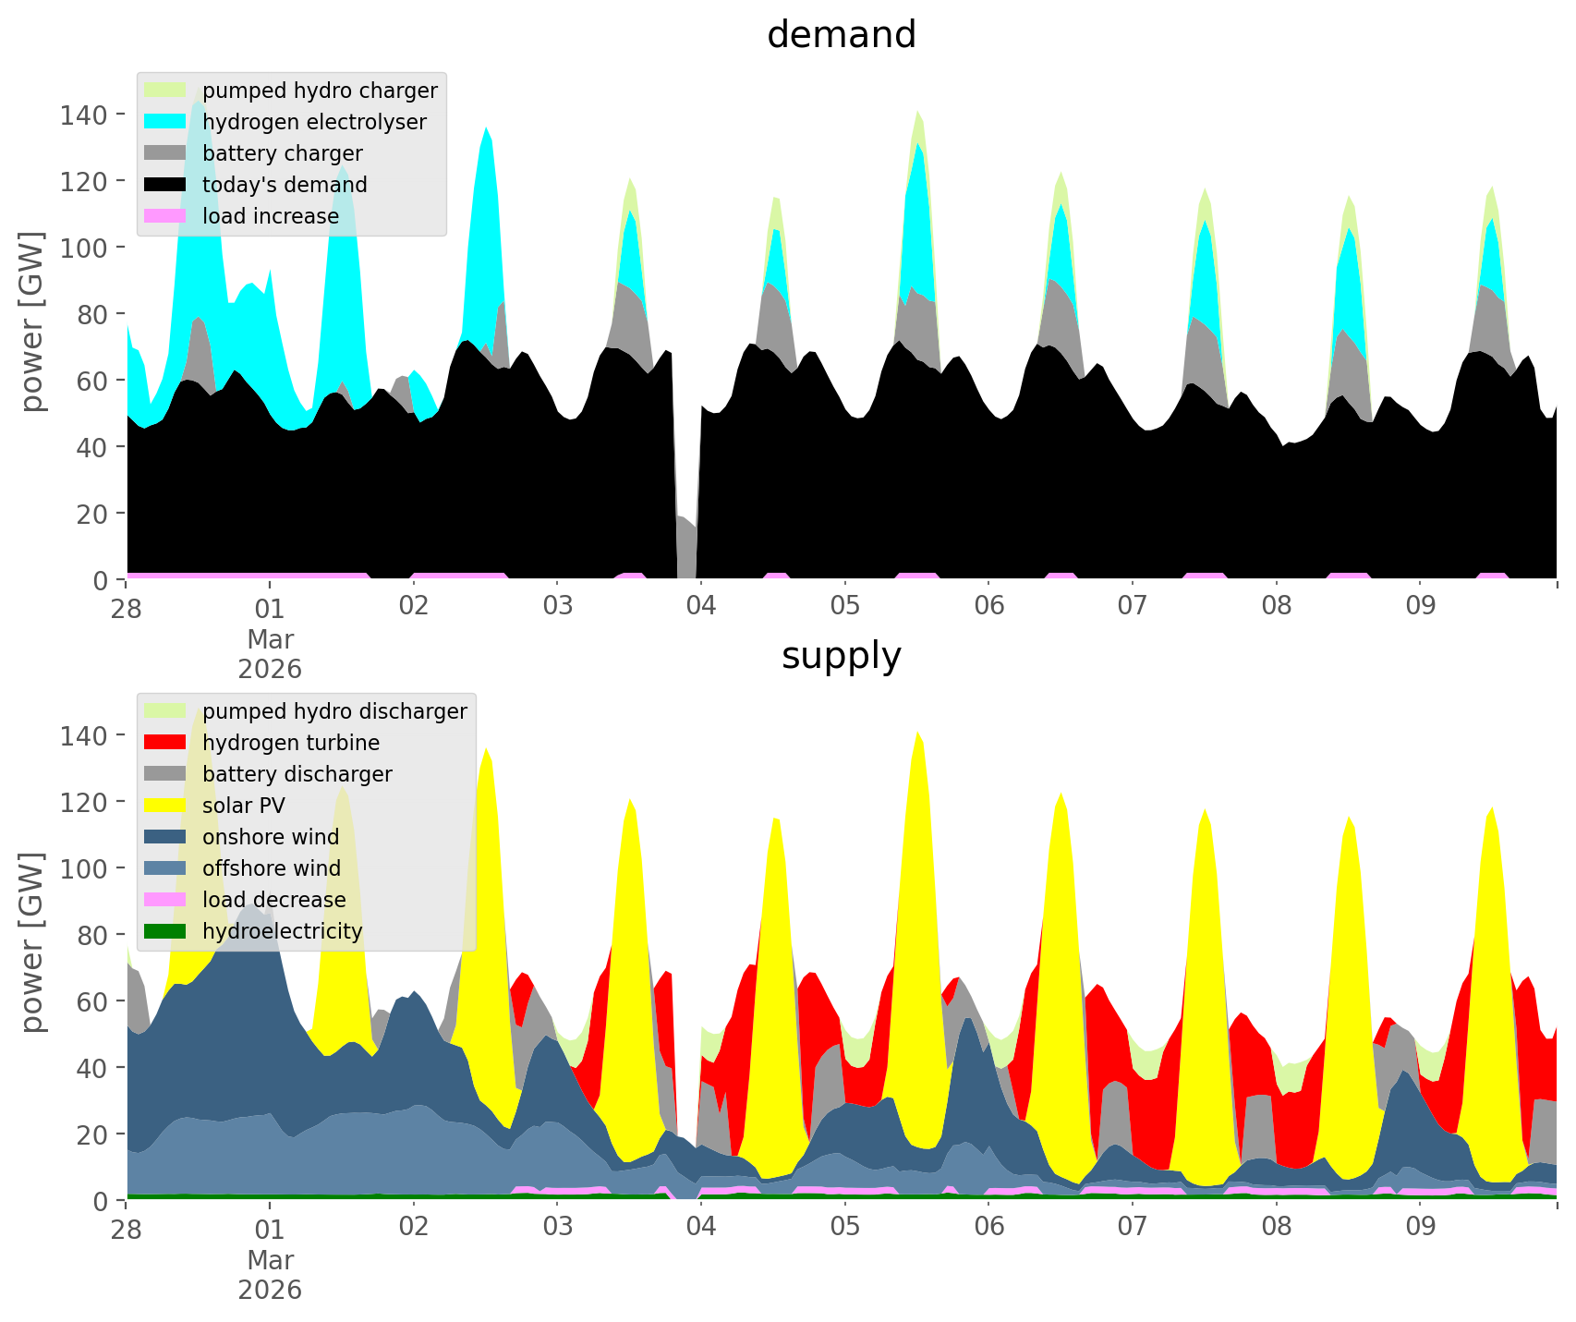Click the onshore wind legend swatch

pyautogui.click(x=166, y=837)
